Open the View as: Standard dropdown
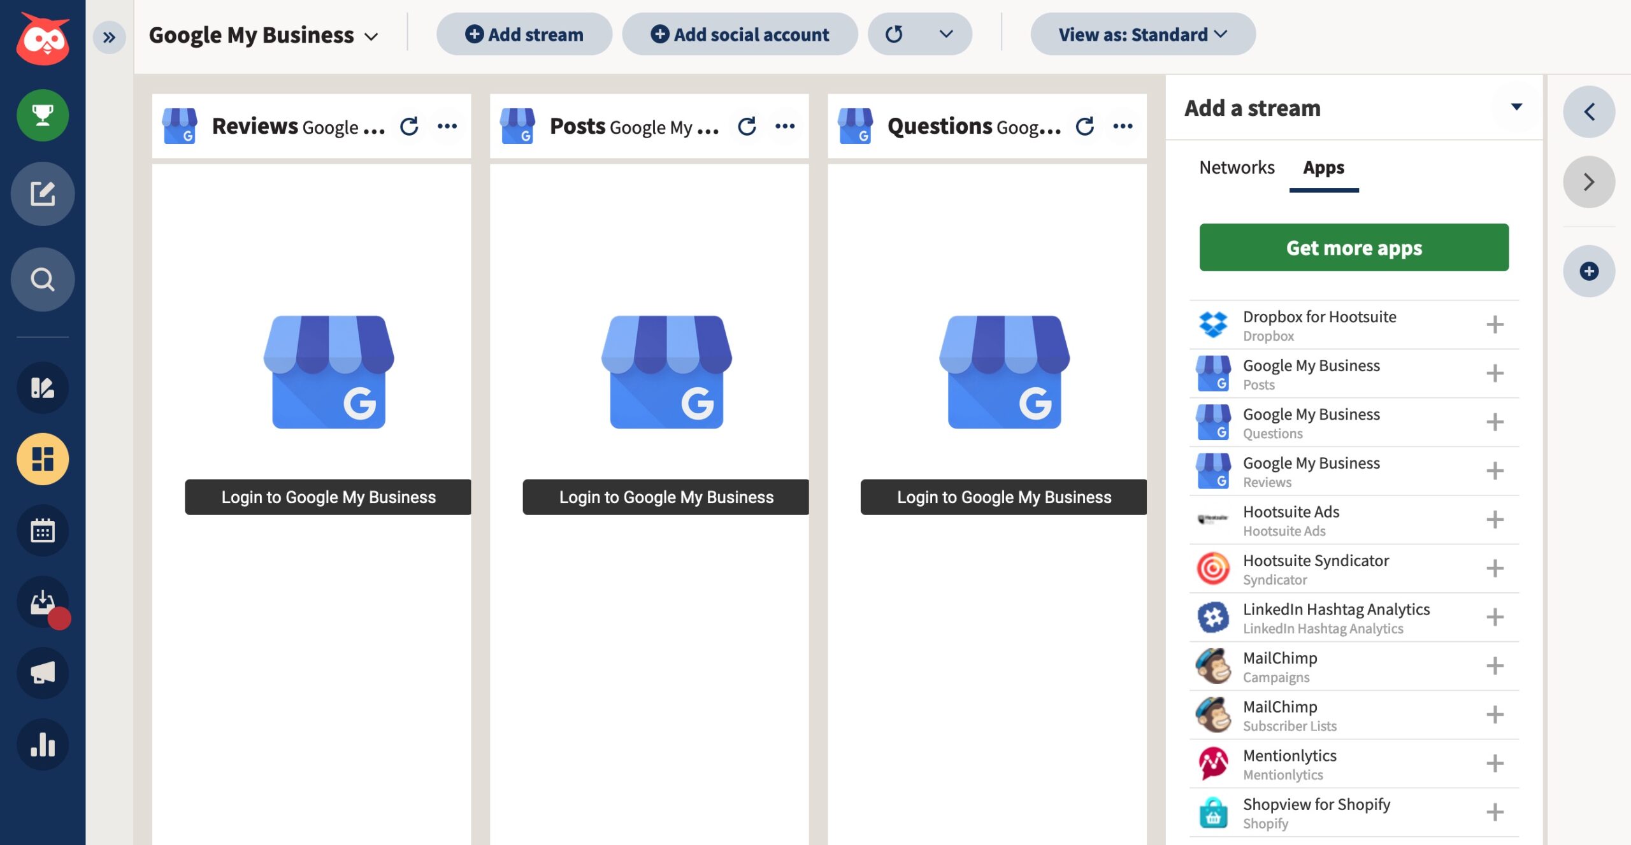The image size is (1631, 845). click(x=1143, y=34)
